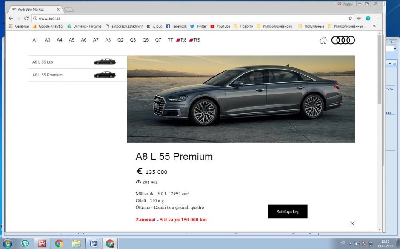Open the Facebook bookmark

(x=176, y=26)
